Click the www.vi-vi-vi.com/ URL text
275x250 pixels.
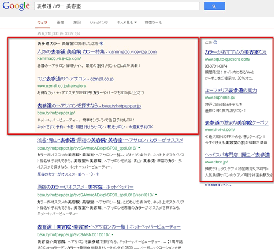point(220,129)
